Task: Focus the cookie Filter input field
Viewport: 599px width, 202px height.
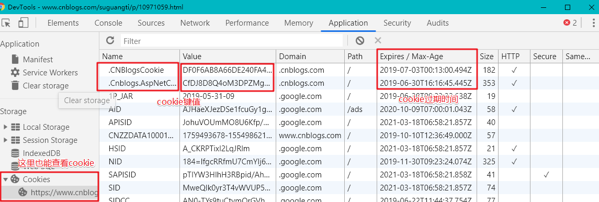Action: coord(232,41)
